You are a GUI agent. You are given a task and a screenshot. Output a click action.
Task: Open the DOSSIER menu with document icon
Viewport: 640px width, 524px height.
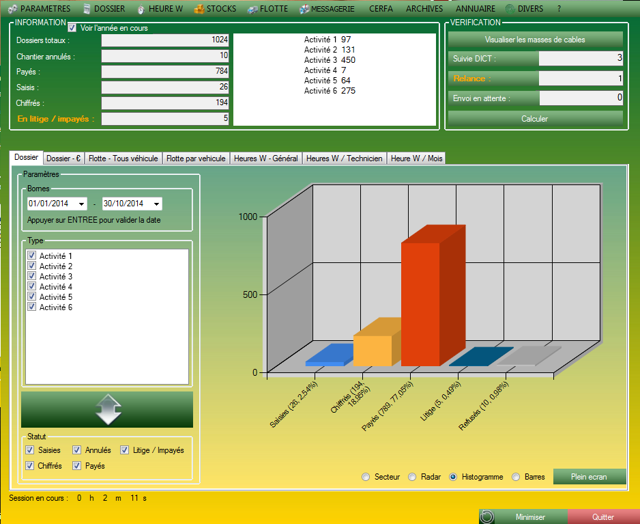click(104, 9)
